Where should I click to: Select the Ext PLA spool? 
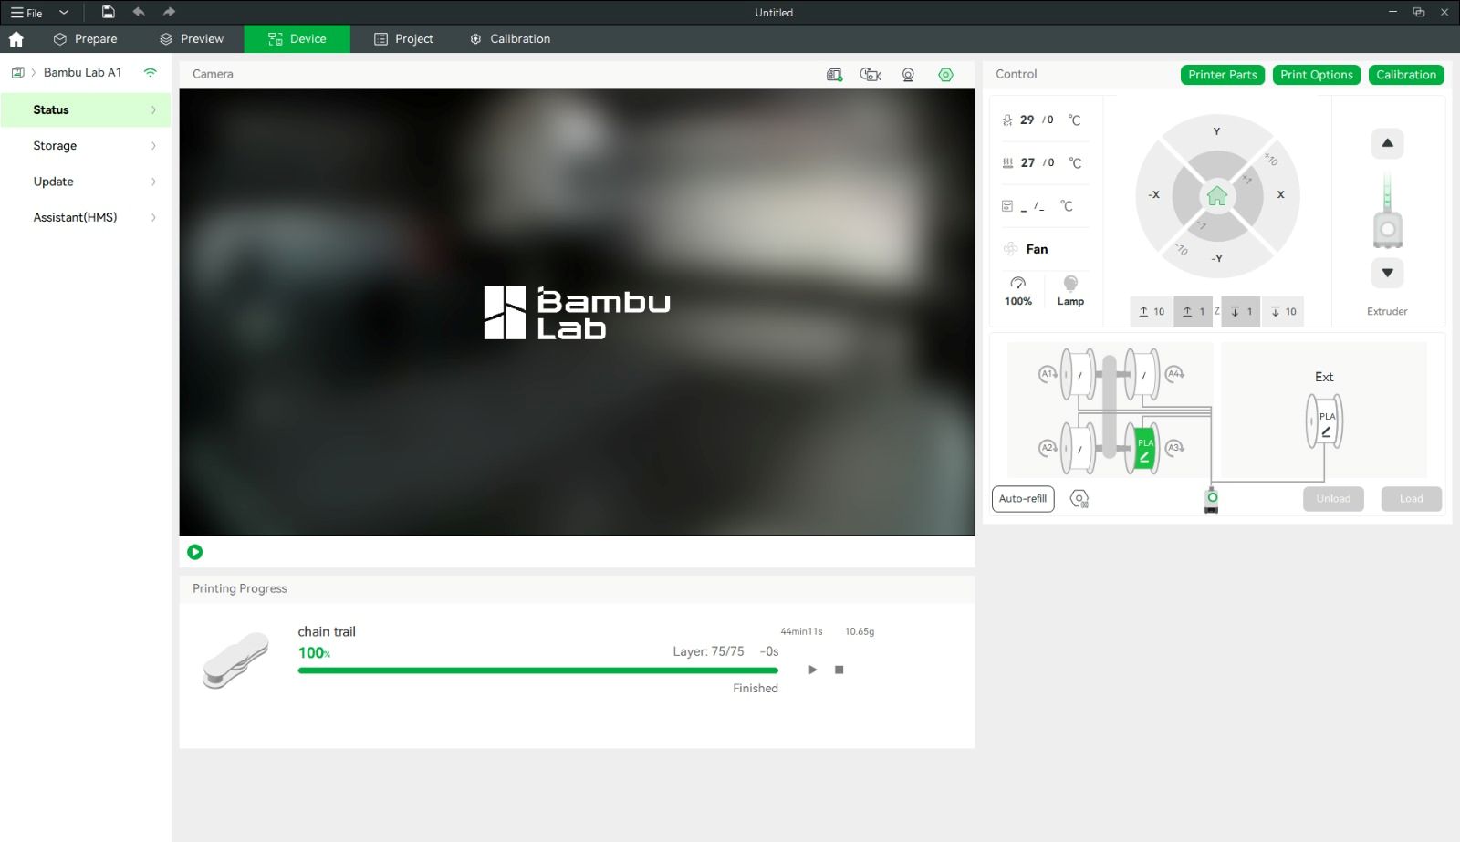pos(1325,421)
